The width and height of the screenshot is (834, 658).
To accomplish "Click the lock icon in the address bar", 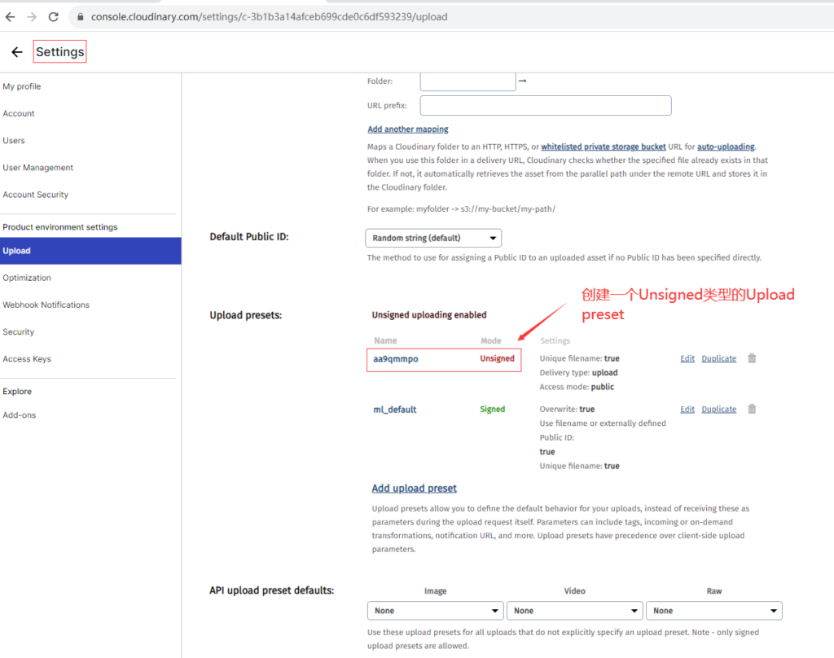I will pyautogui.click(x=81, y=17).
